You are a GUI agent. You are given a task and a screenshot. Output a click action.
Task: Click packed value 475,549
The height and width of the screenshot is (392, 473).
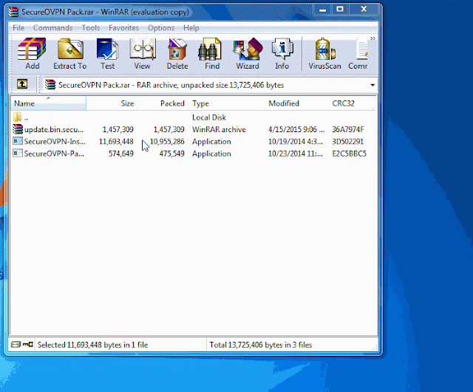point(172,154)
